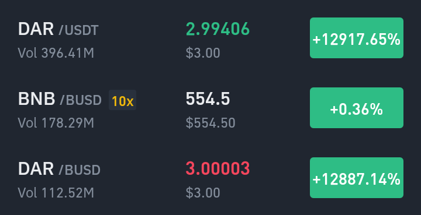Click the +12917.65% change badge
The width and height of the screenshot is (421, 215).
(357, 38)
